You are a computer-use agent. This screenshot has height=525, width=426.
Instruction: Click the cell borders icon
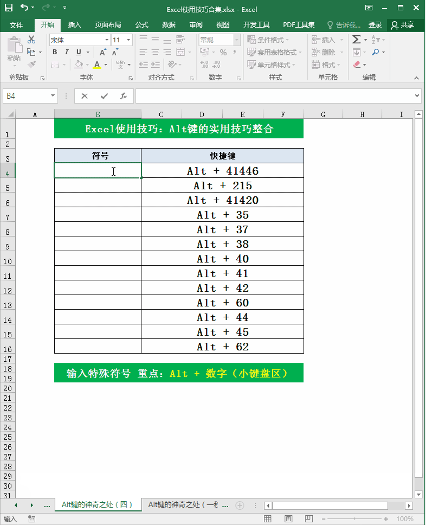[x=55, y=65]
